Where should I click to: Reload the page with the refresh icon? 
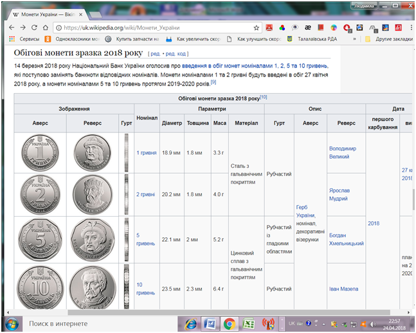point(34,28)
